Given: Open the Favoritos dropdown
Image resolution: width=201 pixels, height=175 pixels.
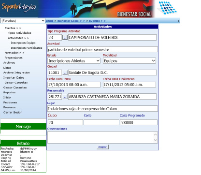Looking at the screenshot, I should 23,21.
